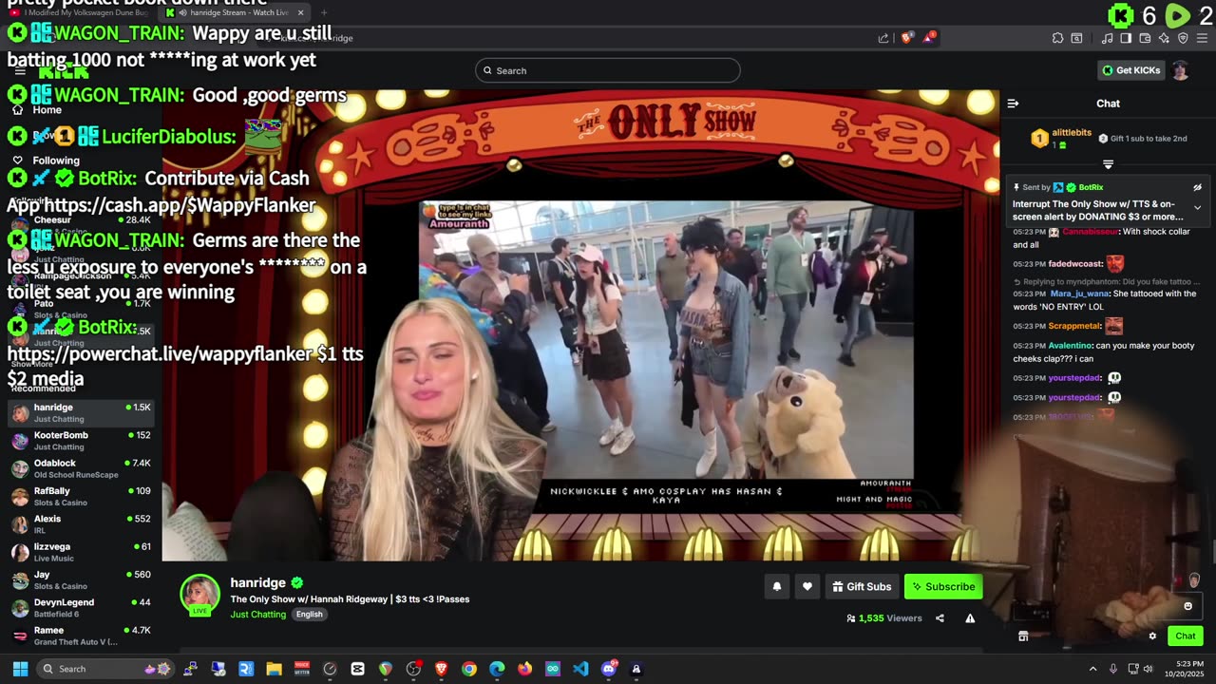
Task: Click the alittlebits top gifter name
Action: (x=1072, y=133)
